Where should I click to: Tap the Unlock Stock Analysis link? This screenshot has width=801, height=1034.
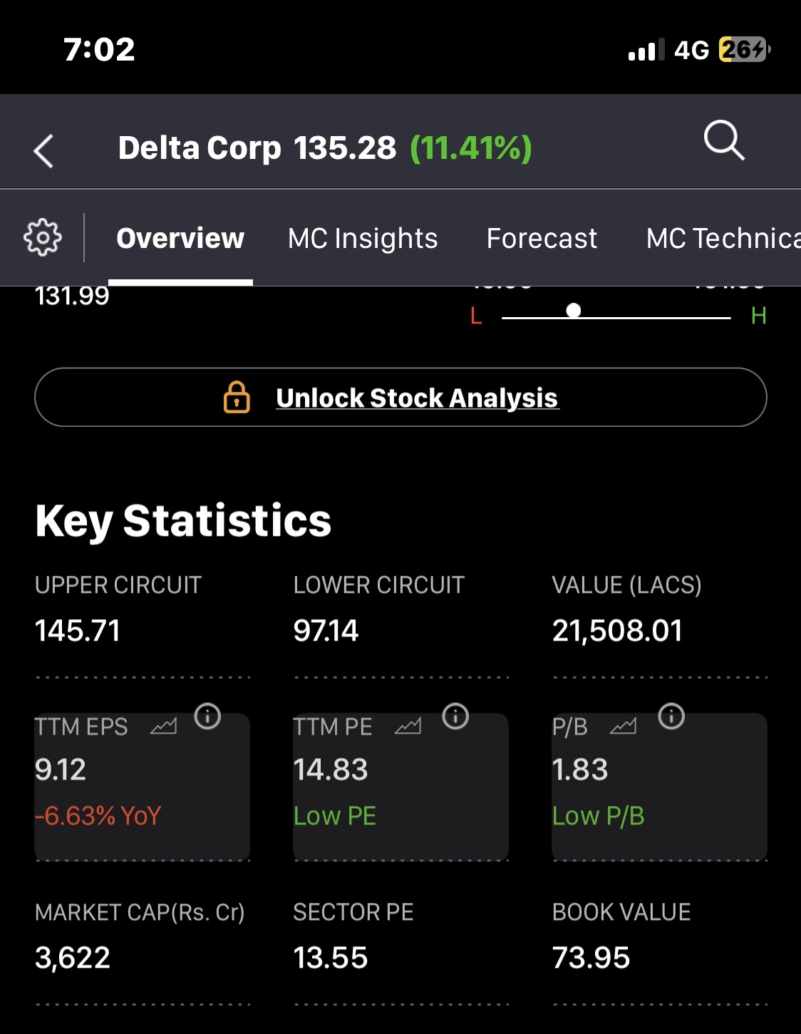(417, 398)
